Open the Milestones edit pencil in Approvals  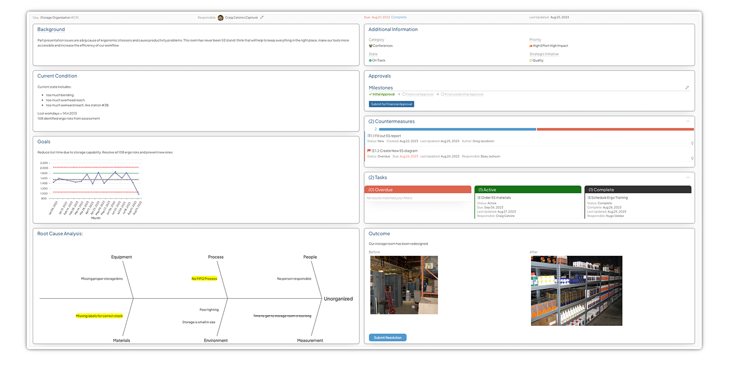pos(687,87)
